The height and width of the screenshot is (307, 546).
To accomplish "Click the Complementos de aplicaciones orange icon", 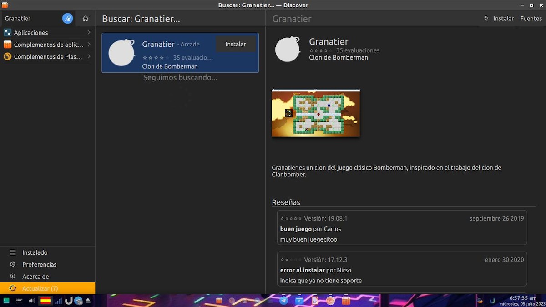I will coord(7,45).
